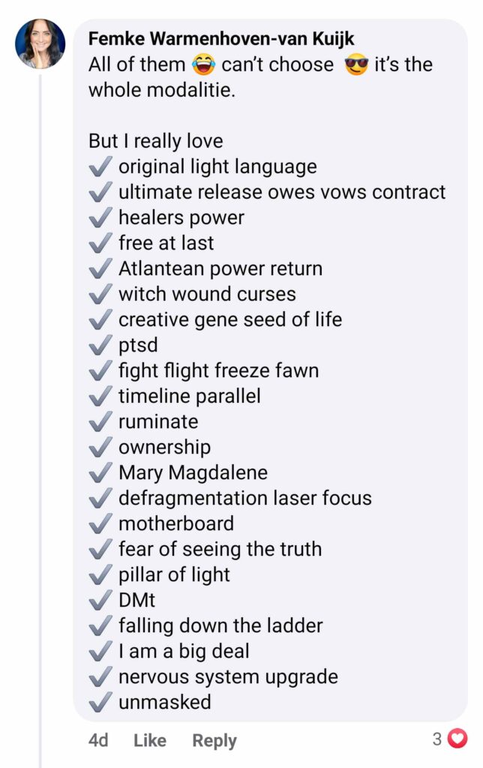Click the text 'nervous system upgrade'

click(228, 677)
